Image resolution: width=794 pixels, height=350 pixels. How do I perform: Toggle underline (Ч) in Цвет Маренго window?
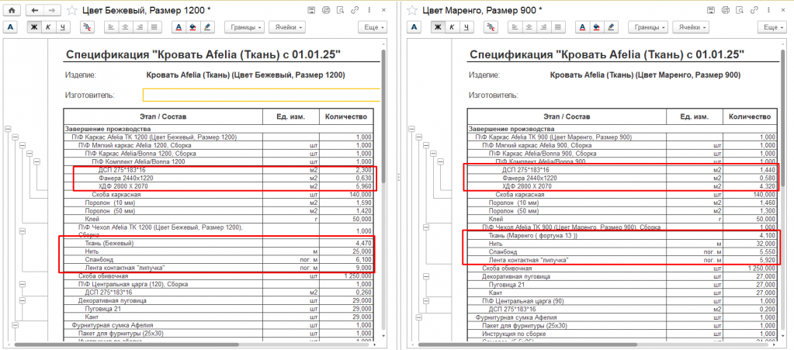[x=466, y=27]
